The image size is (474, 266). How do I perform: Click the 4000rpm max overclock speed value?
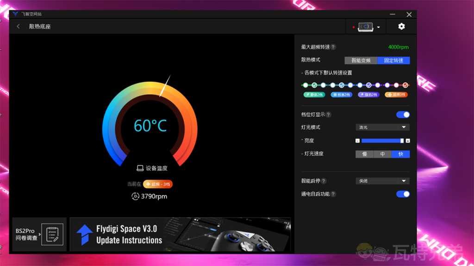(398, 47)
